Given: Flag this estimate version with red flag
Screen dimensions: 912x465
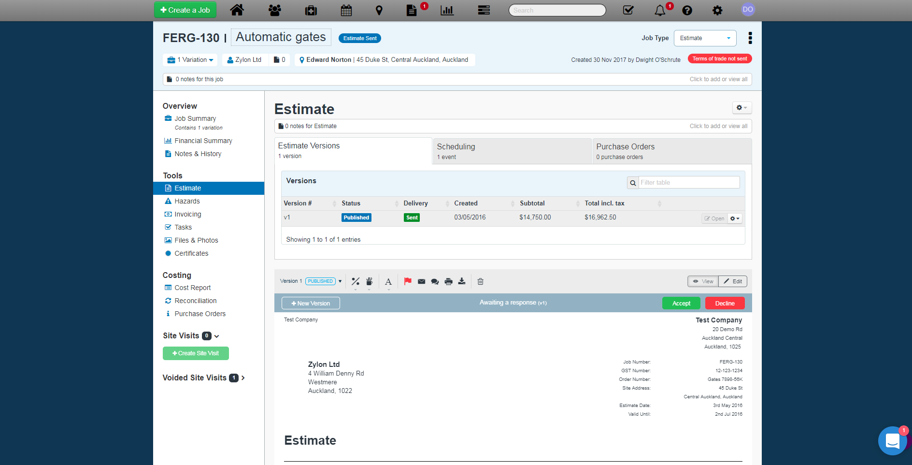Looking at the screenshot, I should click(408, 281).
